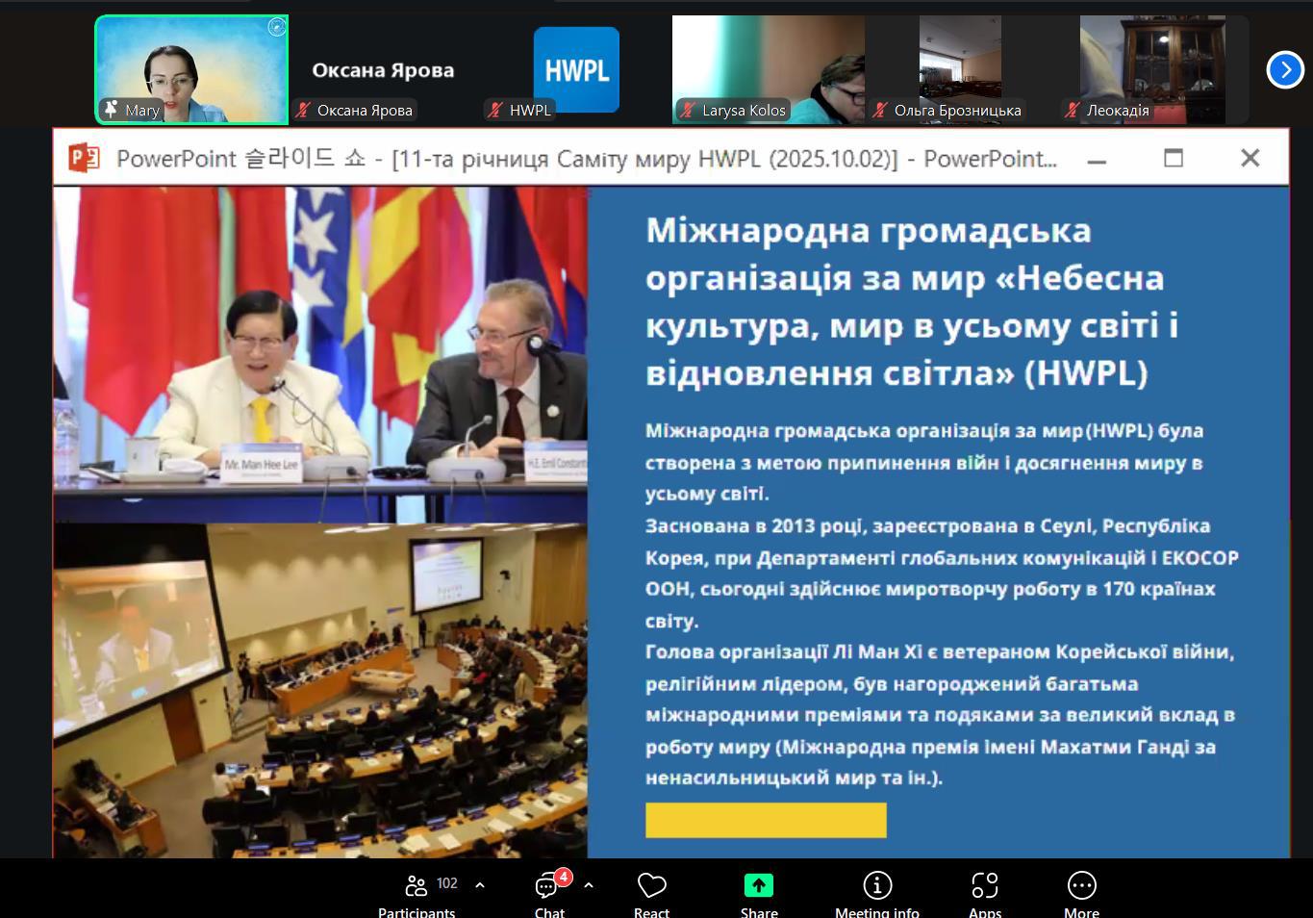Open the Chat panel icon

click(548, 885)
